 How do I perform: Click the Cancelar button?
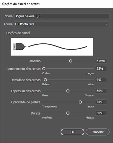pyautogui.click(x=98, y=132)
